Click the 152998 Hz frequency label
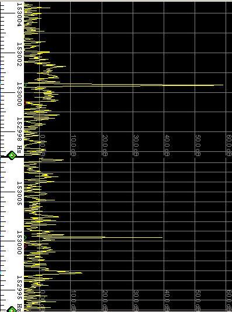 pyautogui.click(x=19, y=135)
